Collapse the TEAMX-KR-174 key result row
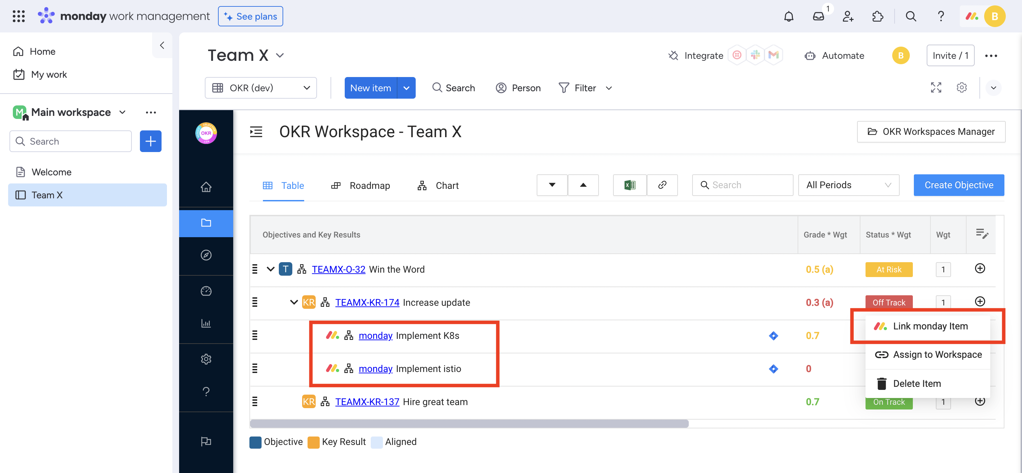 (x=294, y=302)
